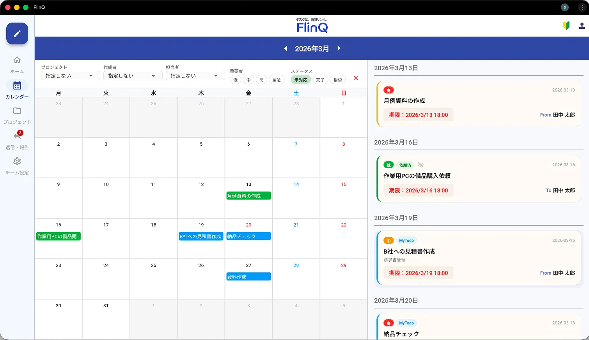
Task: Open the ホーム home icon in the sidebar
Action: pyautogui.click(x=17, y=60)
